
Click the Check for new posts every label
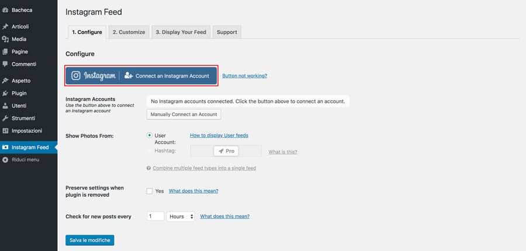98,217
